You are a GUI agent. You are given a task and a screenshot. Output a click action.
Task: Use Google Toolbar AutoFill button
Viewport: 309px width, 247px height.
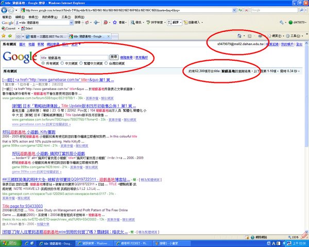click(x=192, y=23)
